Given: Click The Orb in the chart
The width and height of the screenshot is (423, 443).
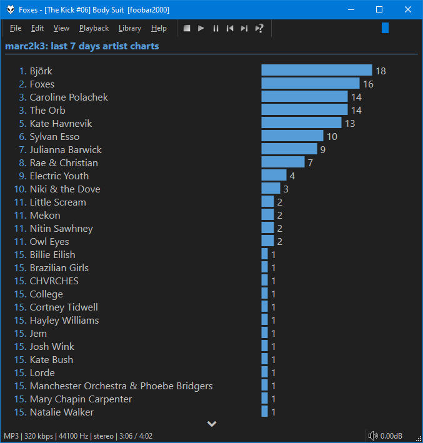Looking at the screenshot, I should point(47,111).
